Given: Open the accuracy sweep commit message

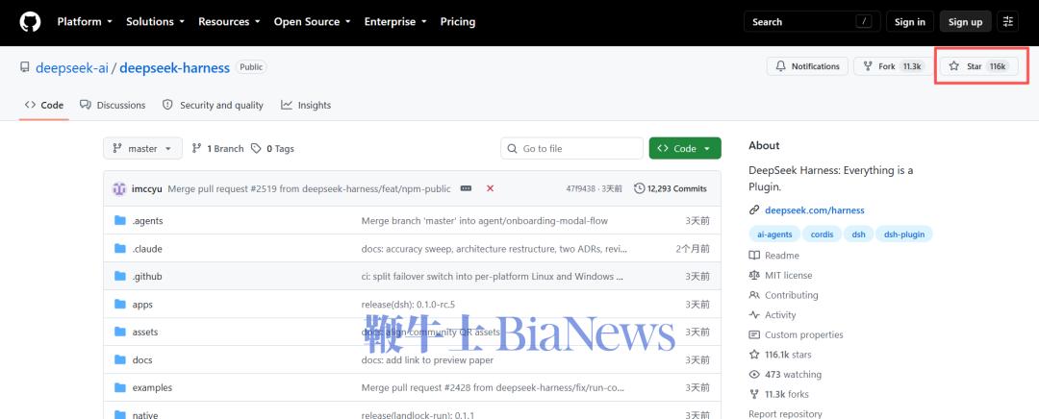Looking at the screenshot, I should pyautogui.click(x=494, y=249).
